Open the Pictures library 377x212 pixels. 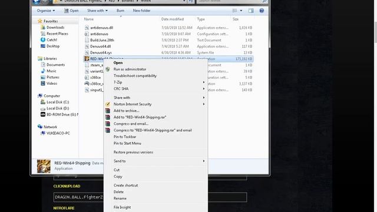tap(53, 77)
